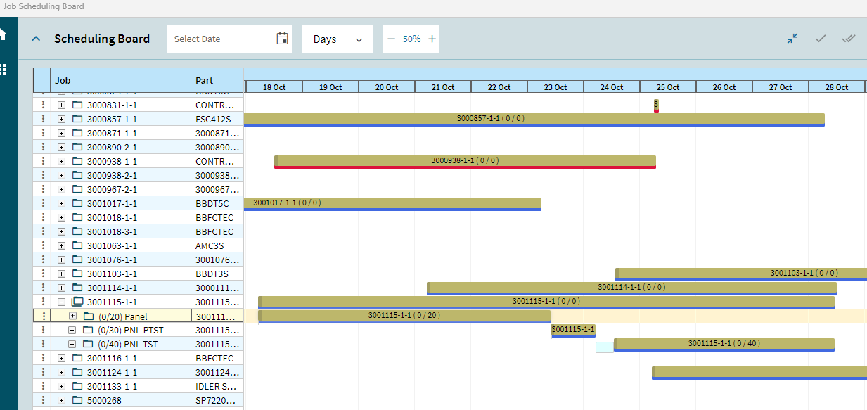The width and height of the screenshot is (867, 410).
Task: Collapse the 3001115-1-1 job tree node
Action: 61,302
